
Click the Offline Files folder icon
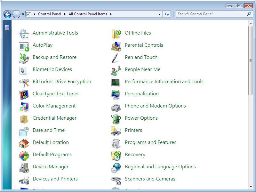(x=116, y=34)
